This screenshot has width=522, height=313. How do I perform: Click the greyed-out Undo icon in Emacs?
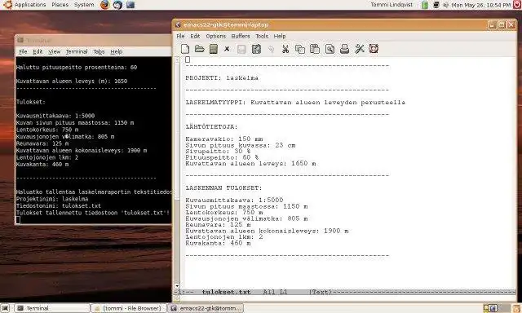pyautogui.click(x=271, y=50)
